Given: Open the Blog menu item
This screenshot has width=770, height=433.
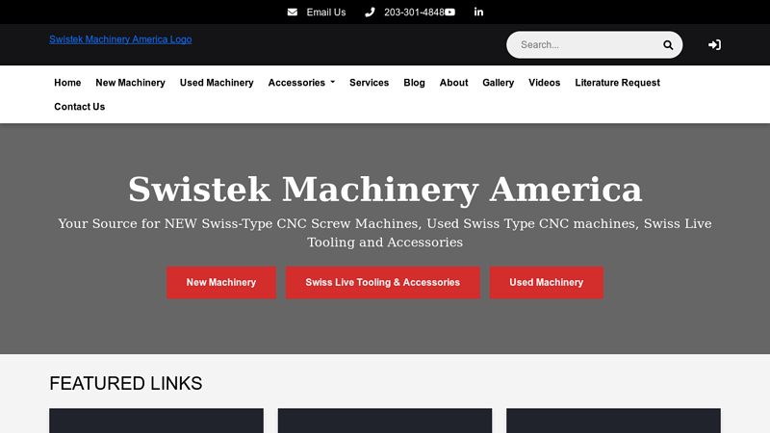Looking at the screenshot, I should tap(415, 83).
